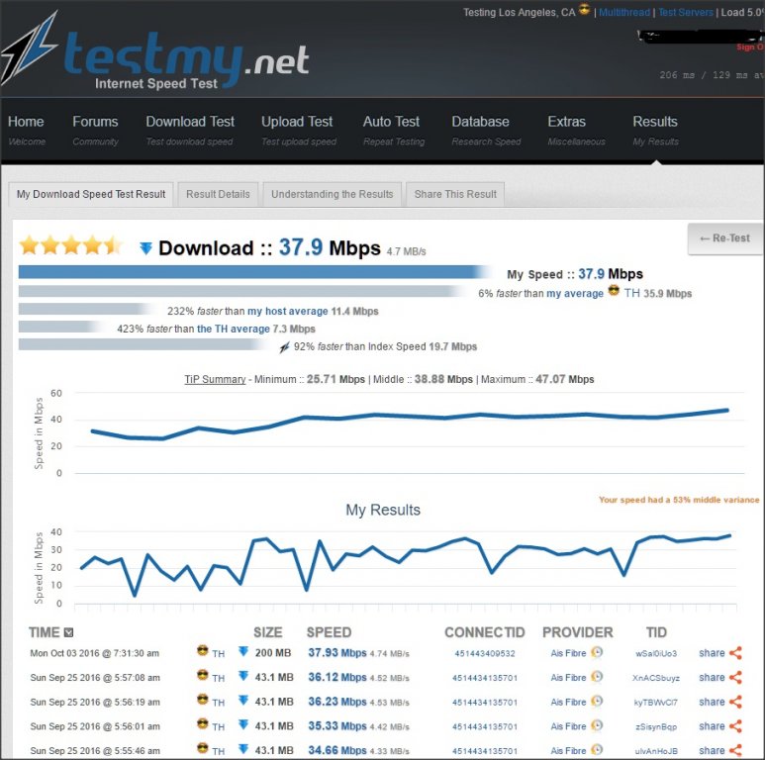The height and width of the screenshot is (760, 765).
Task: Open the Understanding the Results tab
Action: (332, 194)
